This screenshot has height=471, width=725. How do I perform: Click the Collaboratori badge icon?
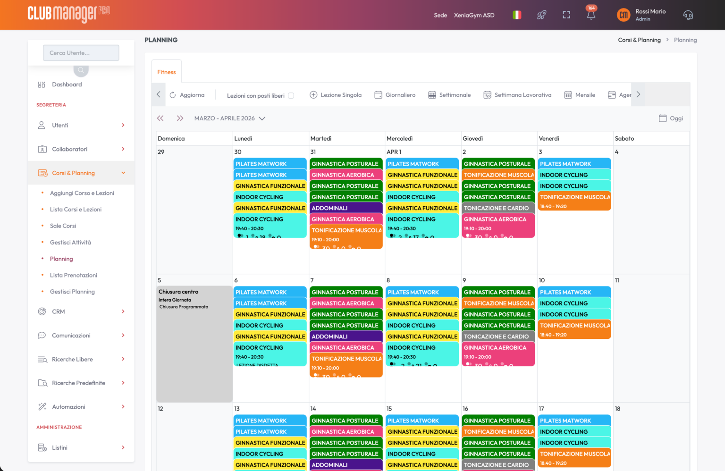[42, 149]
